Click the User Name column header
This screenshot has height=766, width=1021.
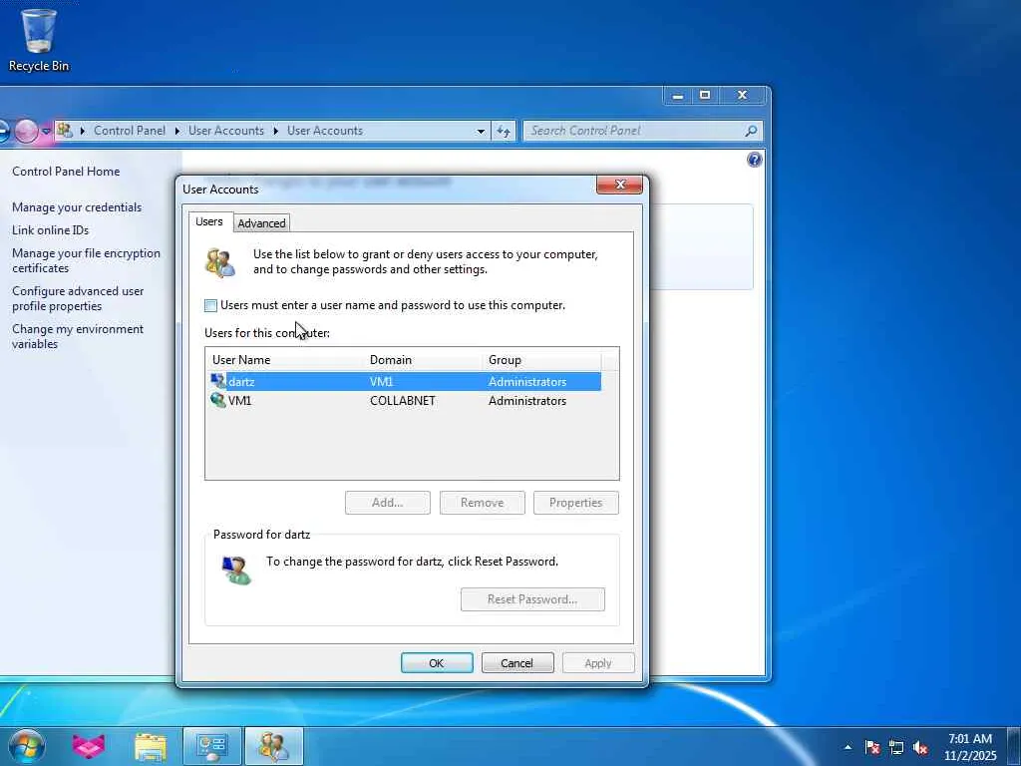[x=285, y=359]
